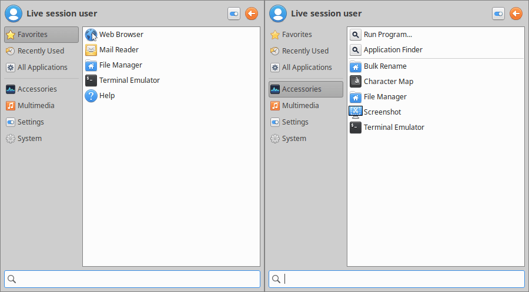Image resolution: width=529 pixels, height=292 pixels.
Task: Launch the Screenshot tool
Action: [x=382, y=112]
